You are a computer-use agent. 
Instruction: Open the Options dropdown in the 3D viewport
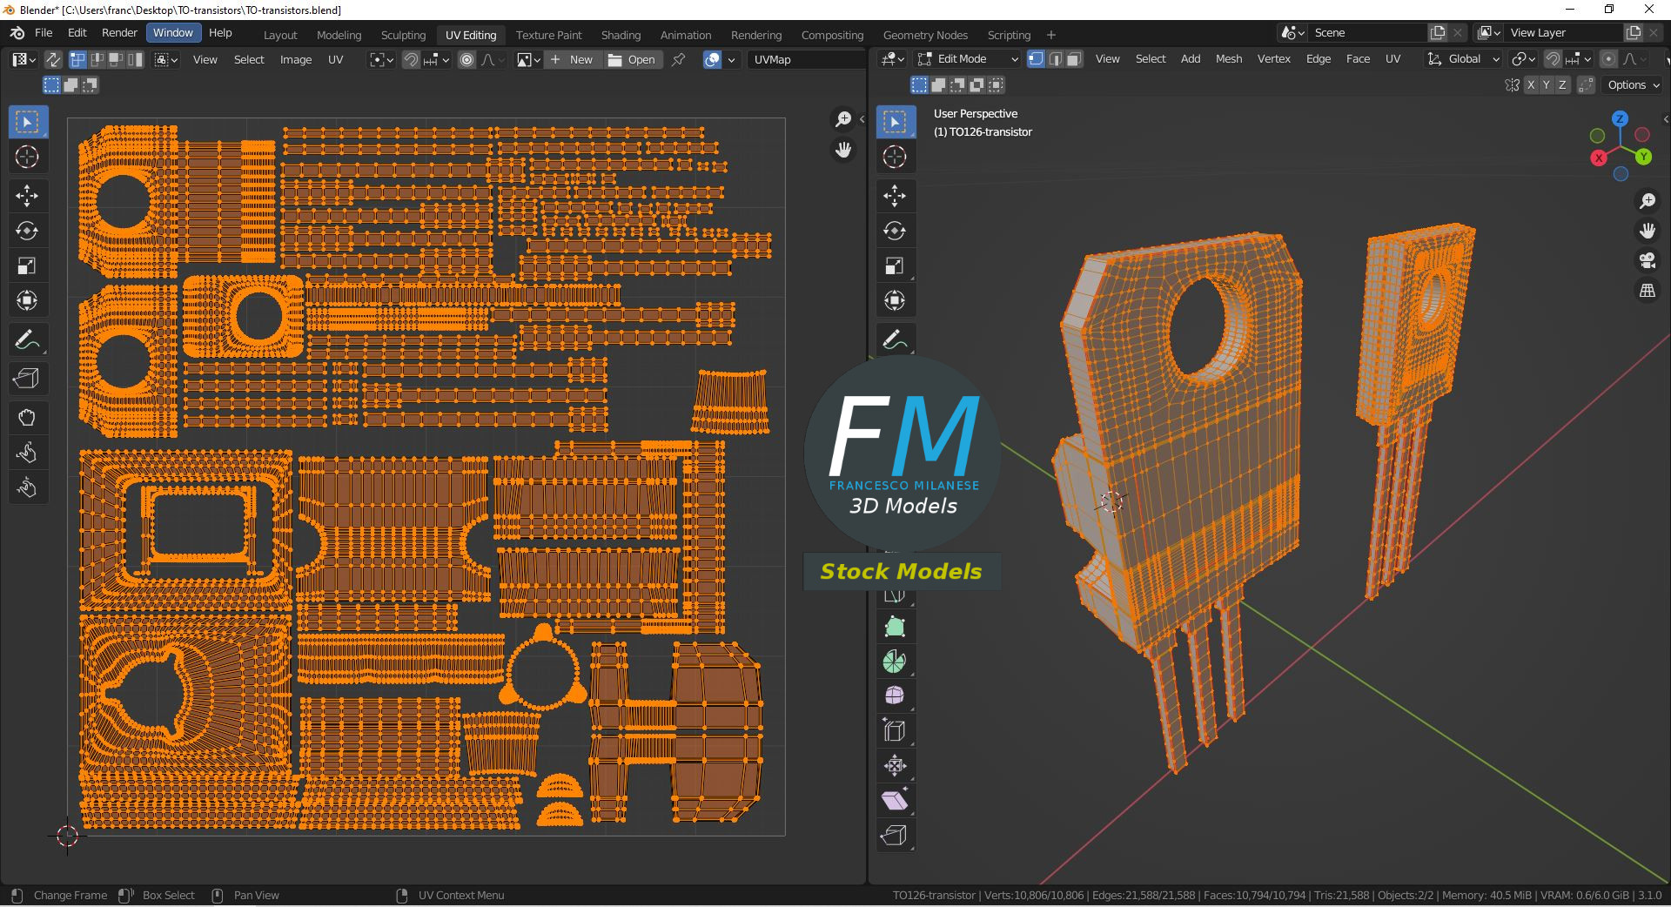(x=1634, y=84)
